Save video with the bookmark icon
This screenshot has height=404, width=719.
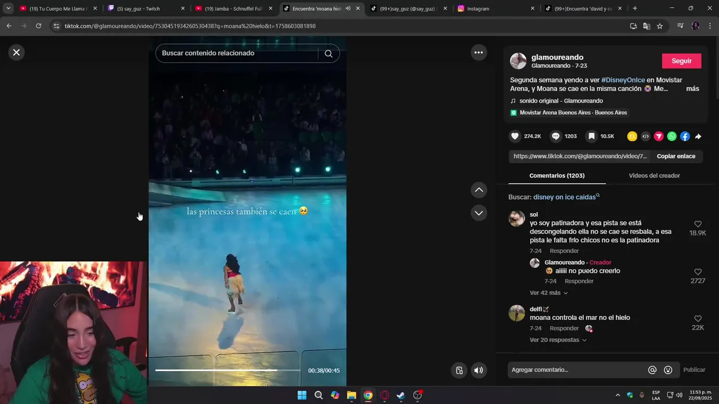tap(591, 136)
